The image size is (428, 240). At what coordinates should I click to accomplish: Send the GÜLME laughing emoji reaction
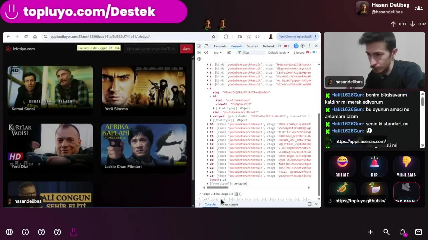[x=342, y=166]
